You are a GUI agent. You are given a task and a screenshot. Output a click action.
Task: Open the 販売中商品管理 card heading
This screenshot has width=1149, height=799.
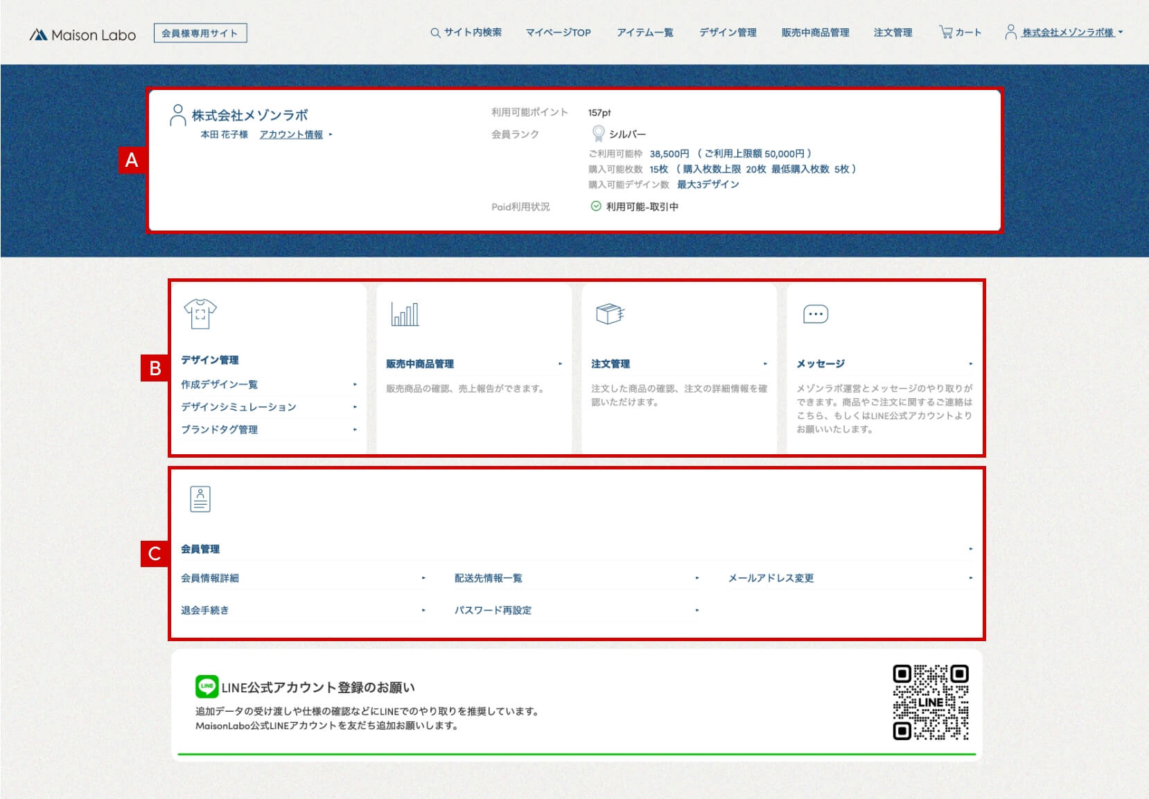[420, 363]
